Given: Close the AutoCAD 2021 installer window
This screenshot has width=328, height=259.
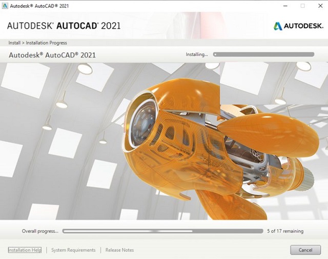Looking at the screenshot, I should (x=320, y=6).
